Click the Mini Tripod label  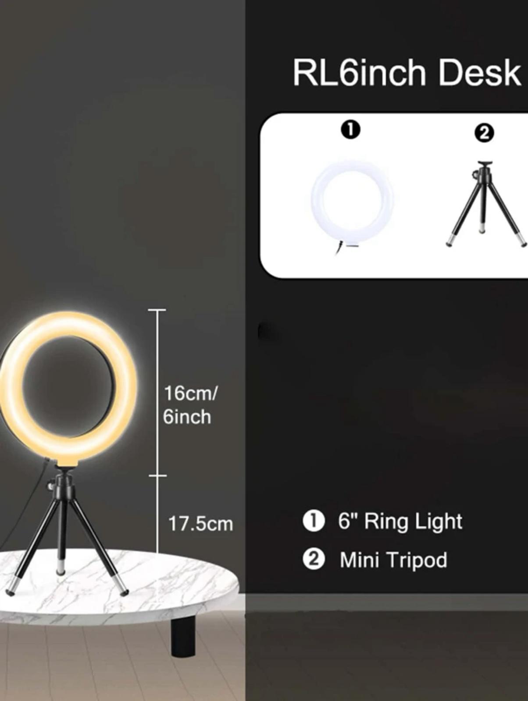[393, 560]
